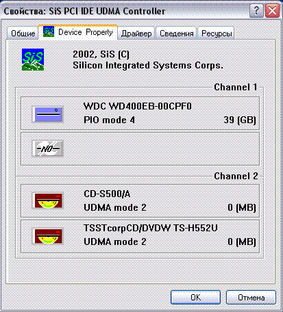Switch to the Общие tab
Viewport: 283px width, 312px height.
tap(23, 34)
